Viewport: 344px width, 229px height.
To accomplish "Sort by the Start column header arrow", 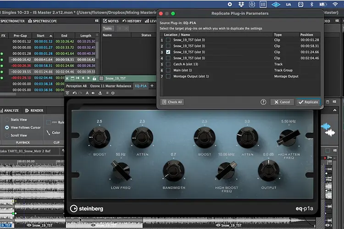I will pyautogui.click(x=50, y=36).
